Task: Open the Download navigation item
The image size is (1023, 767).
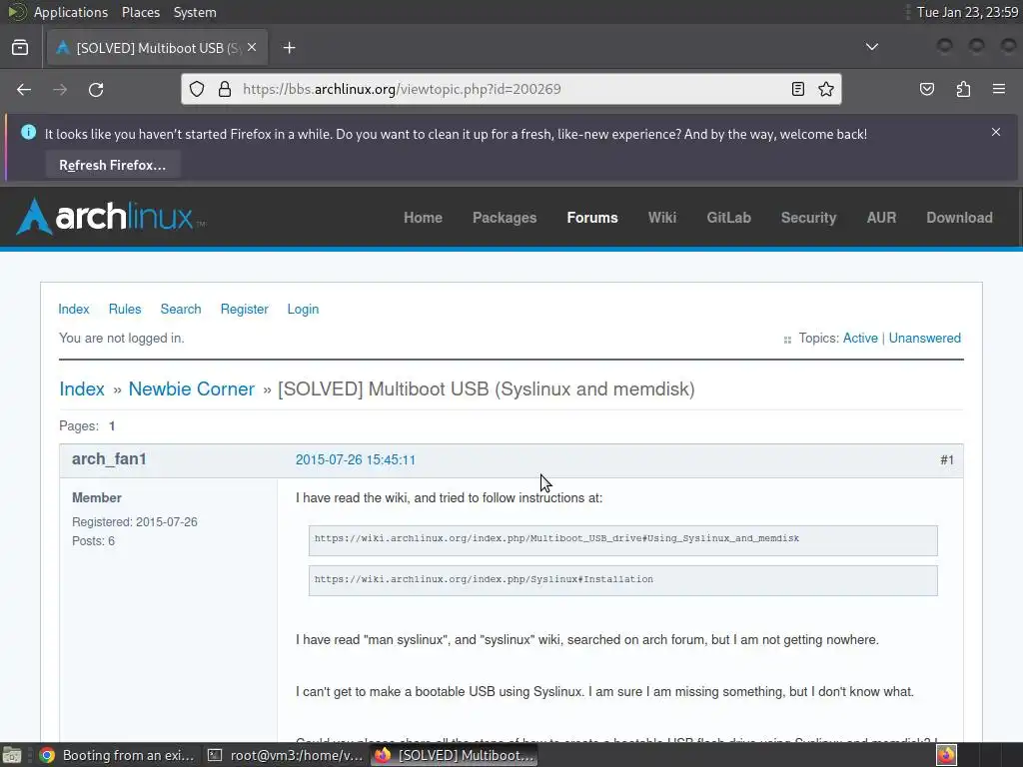Action: coord(959,218)
